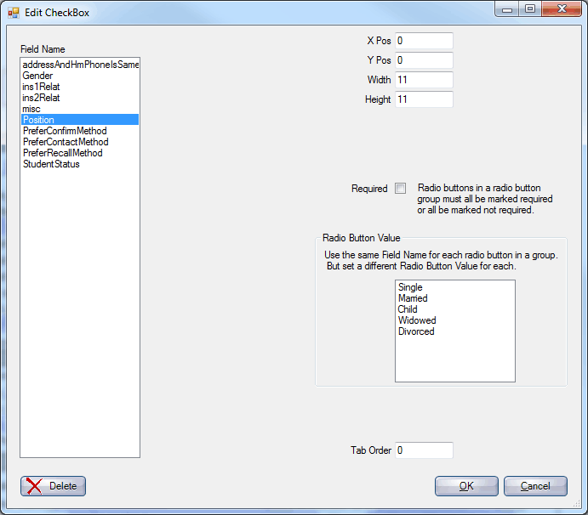Select Widowed radio button value
Screen dimensions: 588x515
[455, 320]
